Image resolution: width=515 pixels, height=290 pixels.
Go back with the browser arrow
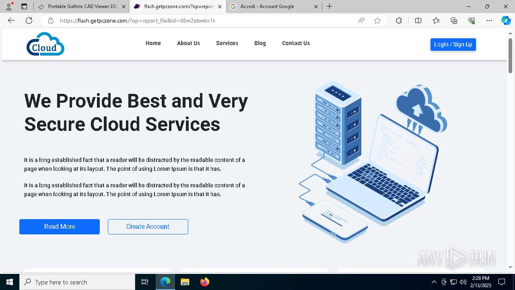(x=11, y=21)
